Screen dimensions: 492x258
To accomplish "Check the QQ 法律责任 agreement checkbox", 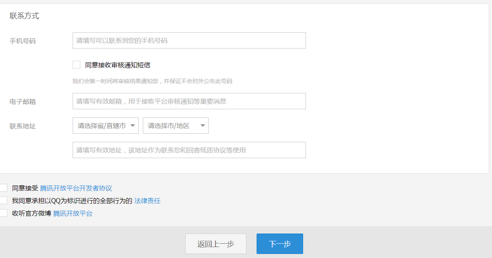I will point(3,200).
